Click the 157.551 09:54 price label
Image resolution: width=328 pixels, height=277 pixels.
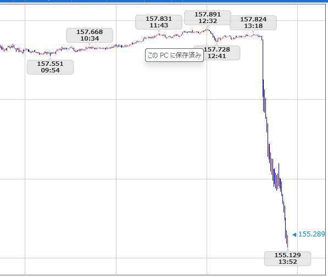50,67
